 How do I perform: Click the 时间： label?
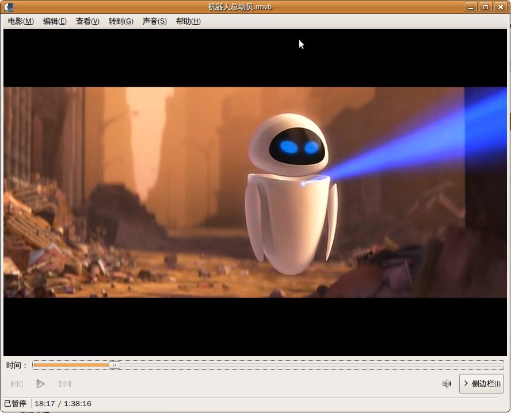[16, 365]
